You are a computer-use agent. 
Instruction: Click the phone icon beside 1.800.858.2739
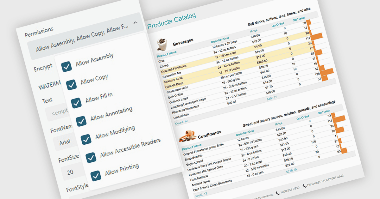tap(277, 193)
